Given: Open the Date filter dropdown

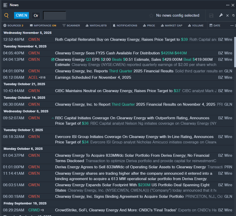Looking at the screenshot, I should (215, 25).
